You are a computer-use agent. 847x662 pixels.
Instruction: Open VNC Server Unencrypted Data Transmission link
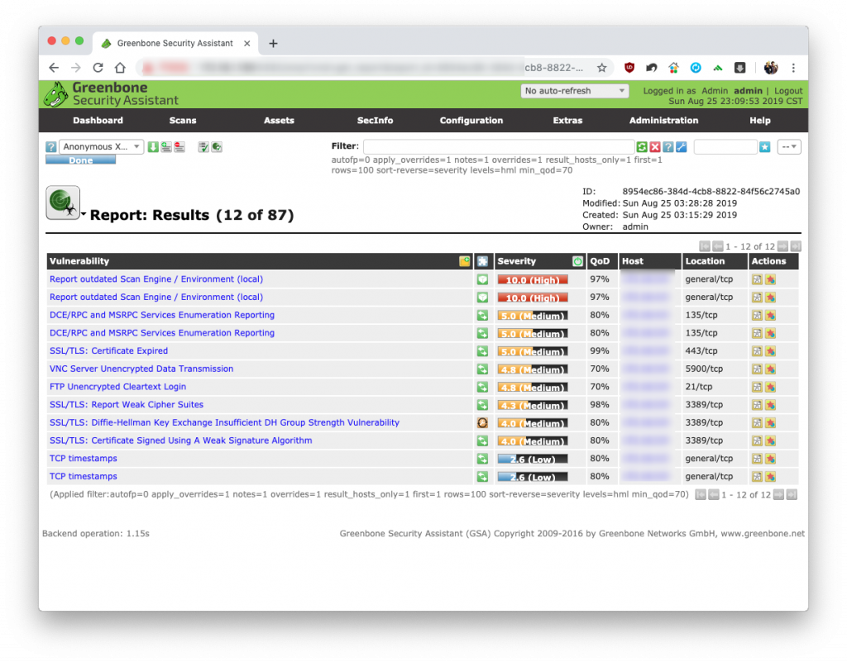click(x=141, y=369)
